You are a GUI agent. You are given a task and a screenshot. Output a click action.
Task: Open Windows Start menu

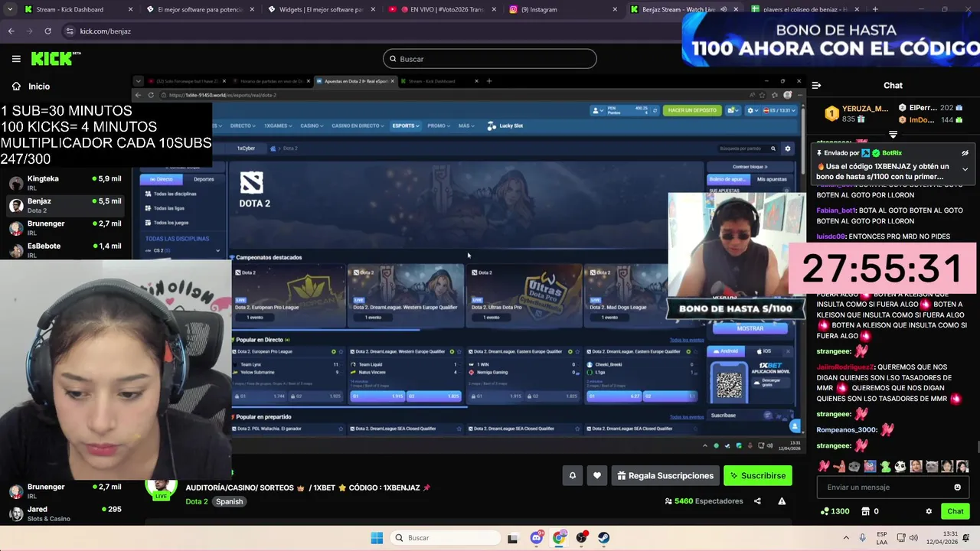click(x=377, y=538)
